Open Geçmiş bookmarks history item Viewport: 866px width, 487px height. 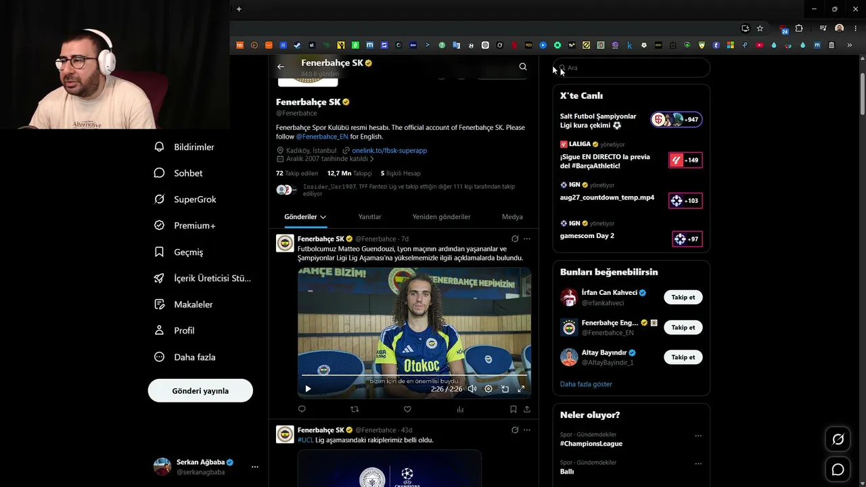point(179,252)
